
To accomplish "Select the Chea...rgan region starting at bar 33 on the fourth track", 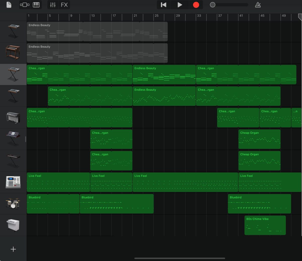I will click(238, 96).
